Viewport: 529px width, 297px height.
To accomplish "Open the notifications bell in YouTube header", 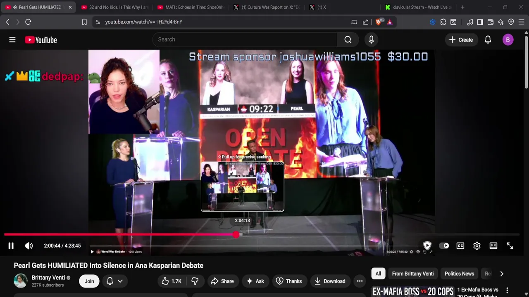I will coord(488,40).
